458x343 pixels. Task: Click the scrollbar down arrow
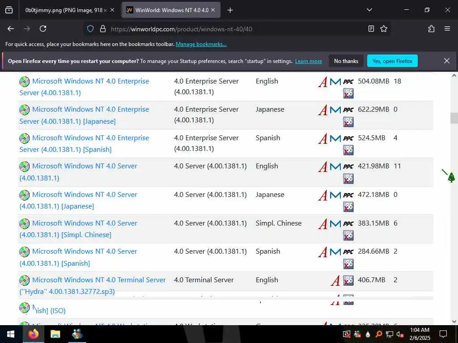[x=454, y=322]
